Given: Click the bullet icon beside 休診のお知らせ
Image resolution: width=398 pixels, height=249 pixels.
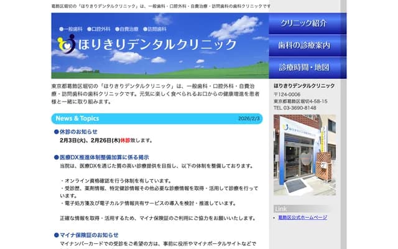Looking at the screenshot, I should pyautogui.click(x=56, y=132).
